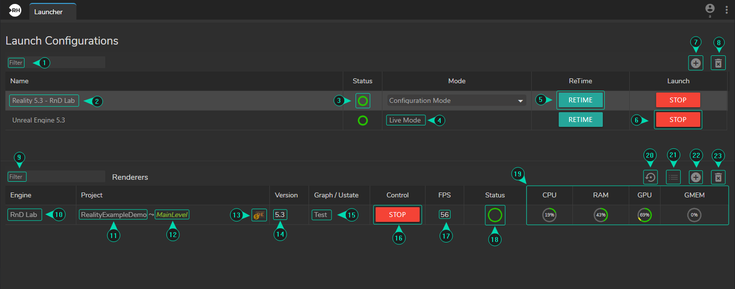
Task: Open the user account icon
Action: (710, 9)
